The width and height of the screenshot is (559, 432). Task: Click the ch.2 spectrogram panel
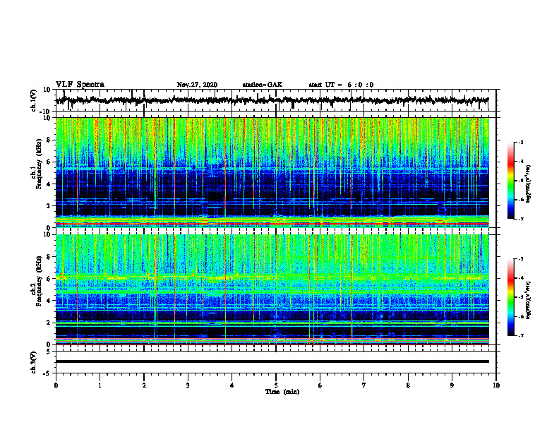pyautogui.click(x=275, y=289)
